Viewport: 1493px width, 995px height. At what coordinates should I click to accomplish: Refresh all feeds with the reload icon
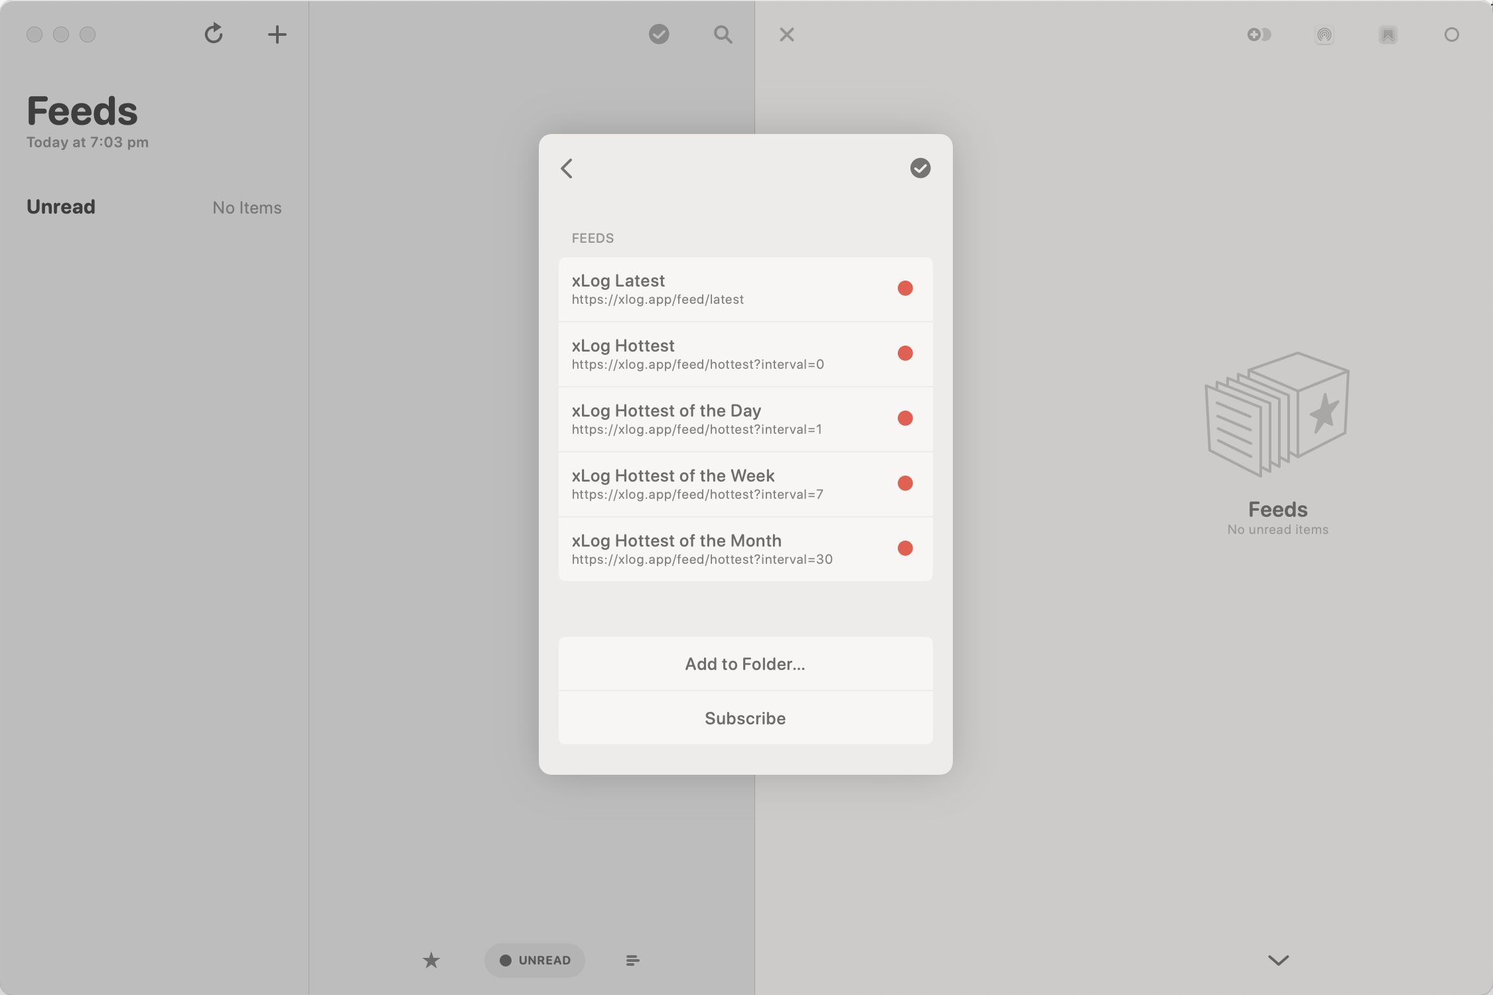(214, 34)
